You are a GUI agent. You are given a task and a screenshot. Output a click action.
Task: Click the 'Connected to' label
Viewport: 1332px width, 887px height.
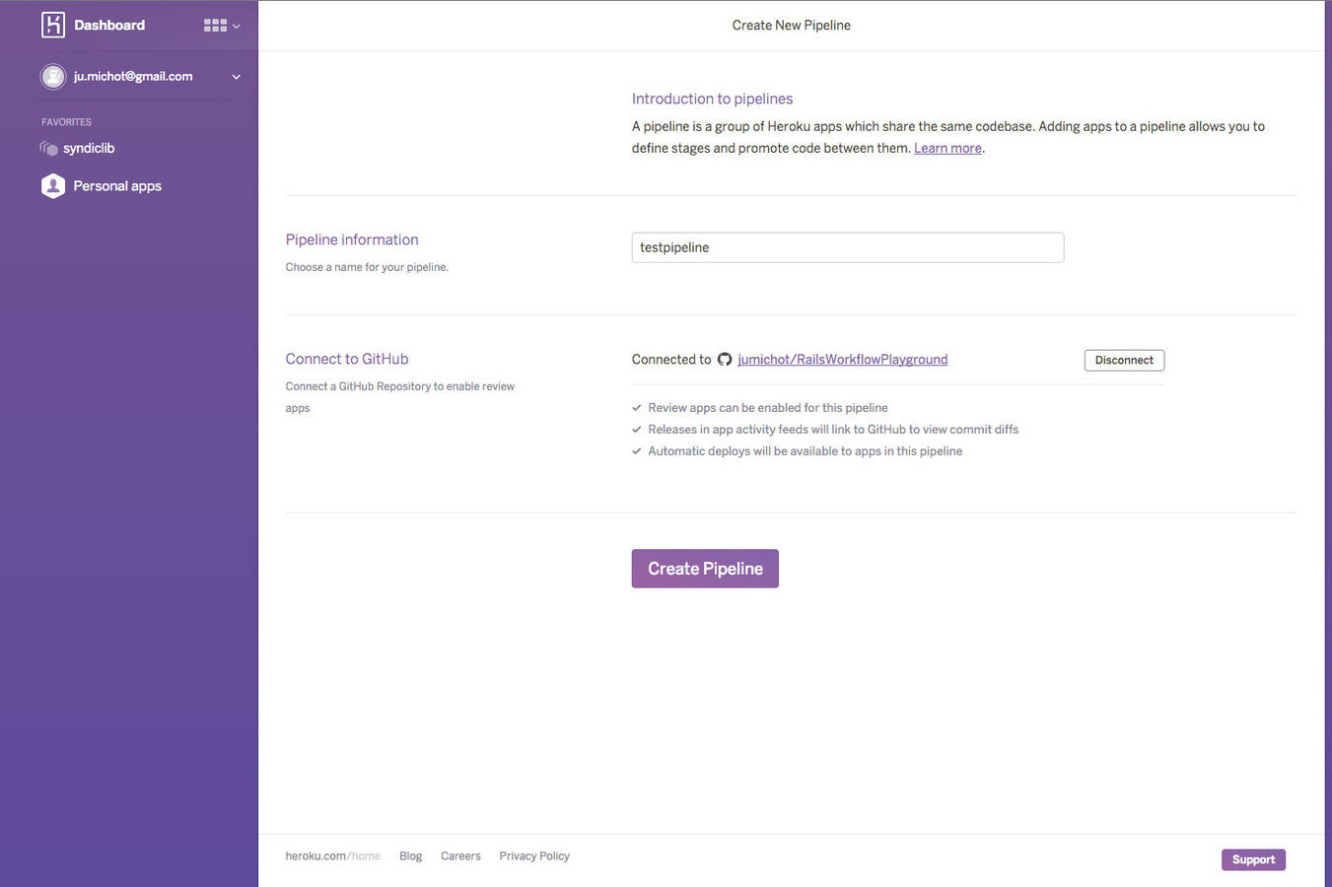tap(671, 360)
